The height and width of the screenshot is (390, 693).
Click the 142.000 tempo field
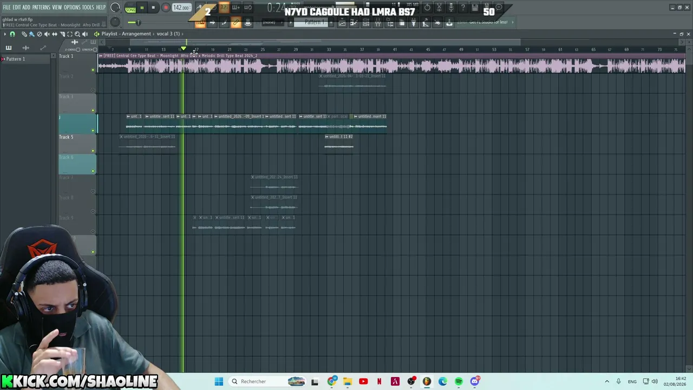click(181, 8)
